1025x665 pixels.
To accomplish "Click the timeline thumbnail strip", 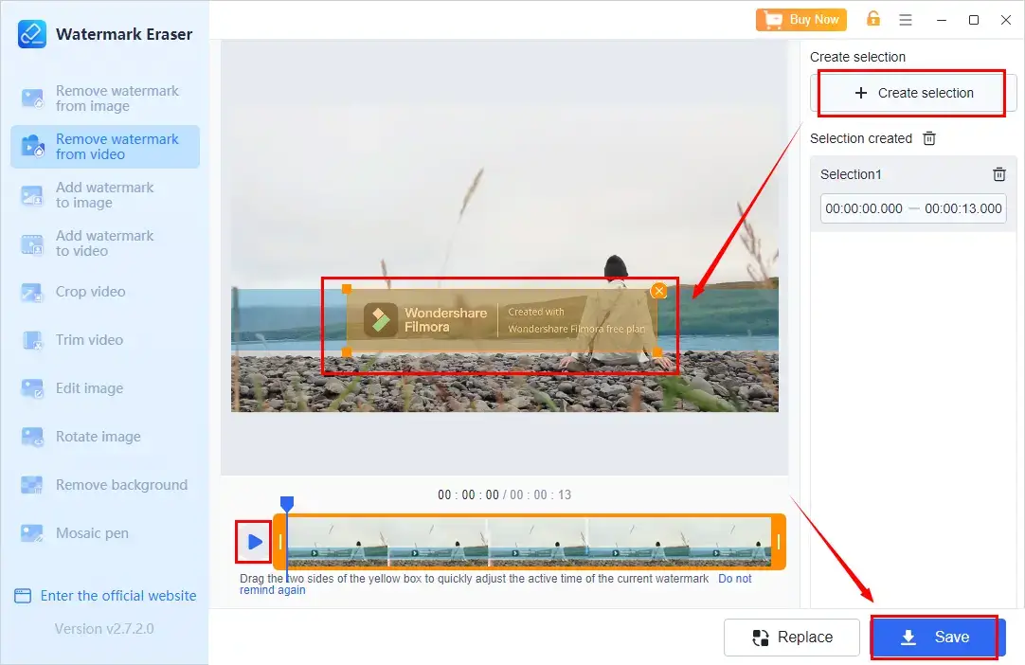I will tap(530, 542).
